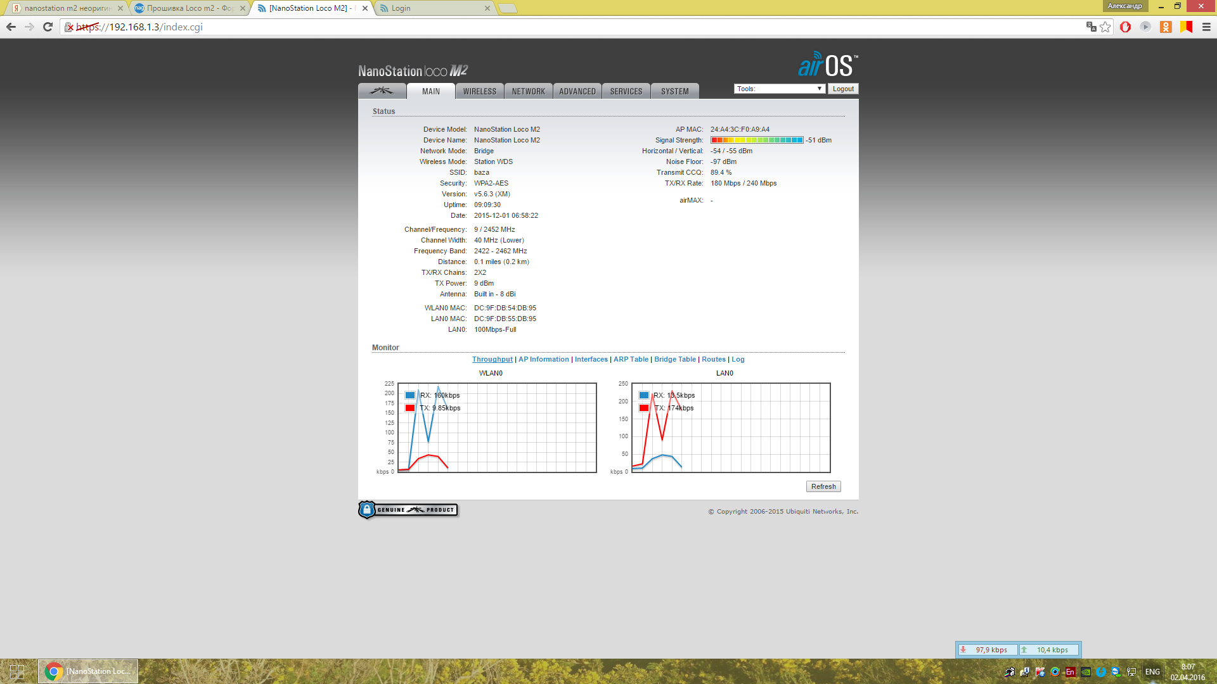Image resolution: width=1217 pixels, height=684 pixels.
Task: Open the Odnoklassniki extension icon
Action: pyautogui.click(x=1166, y=27)
